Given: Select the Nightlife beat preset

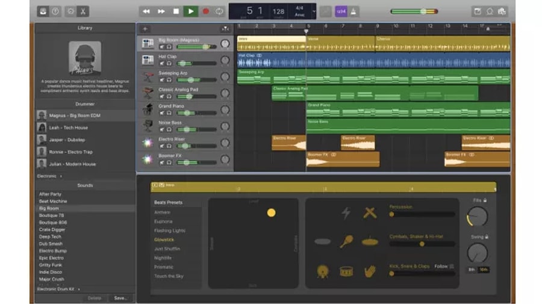Looking at the screenshot, I should point(163,258).
